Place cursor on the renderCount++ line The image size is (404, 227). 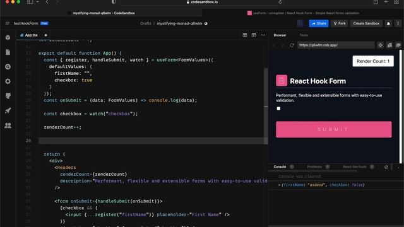click(x=62, y=127)
